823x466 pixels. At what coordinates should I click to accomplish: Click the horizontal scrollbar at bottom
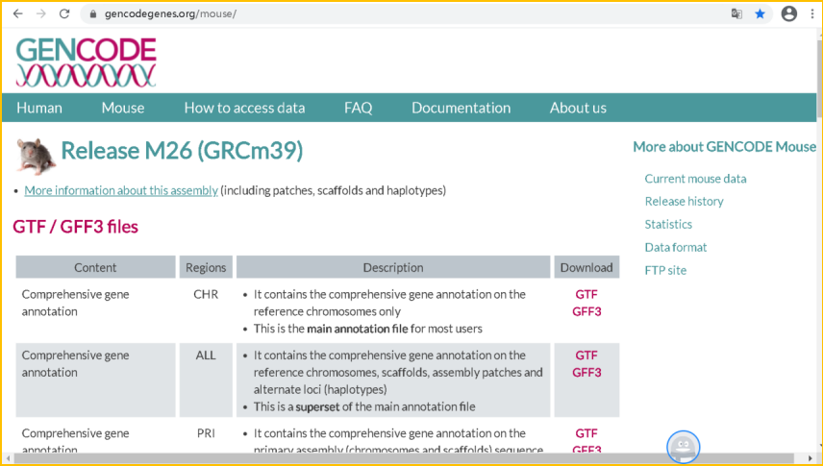pos(385,458)
